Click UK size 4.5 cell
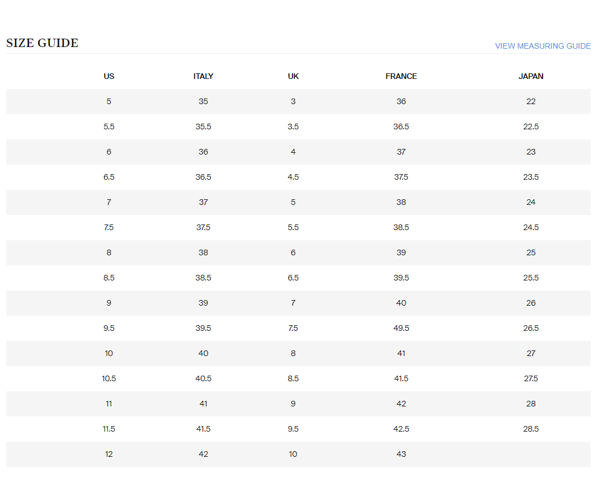599x496 pixels. (293, 177)
